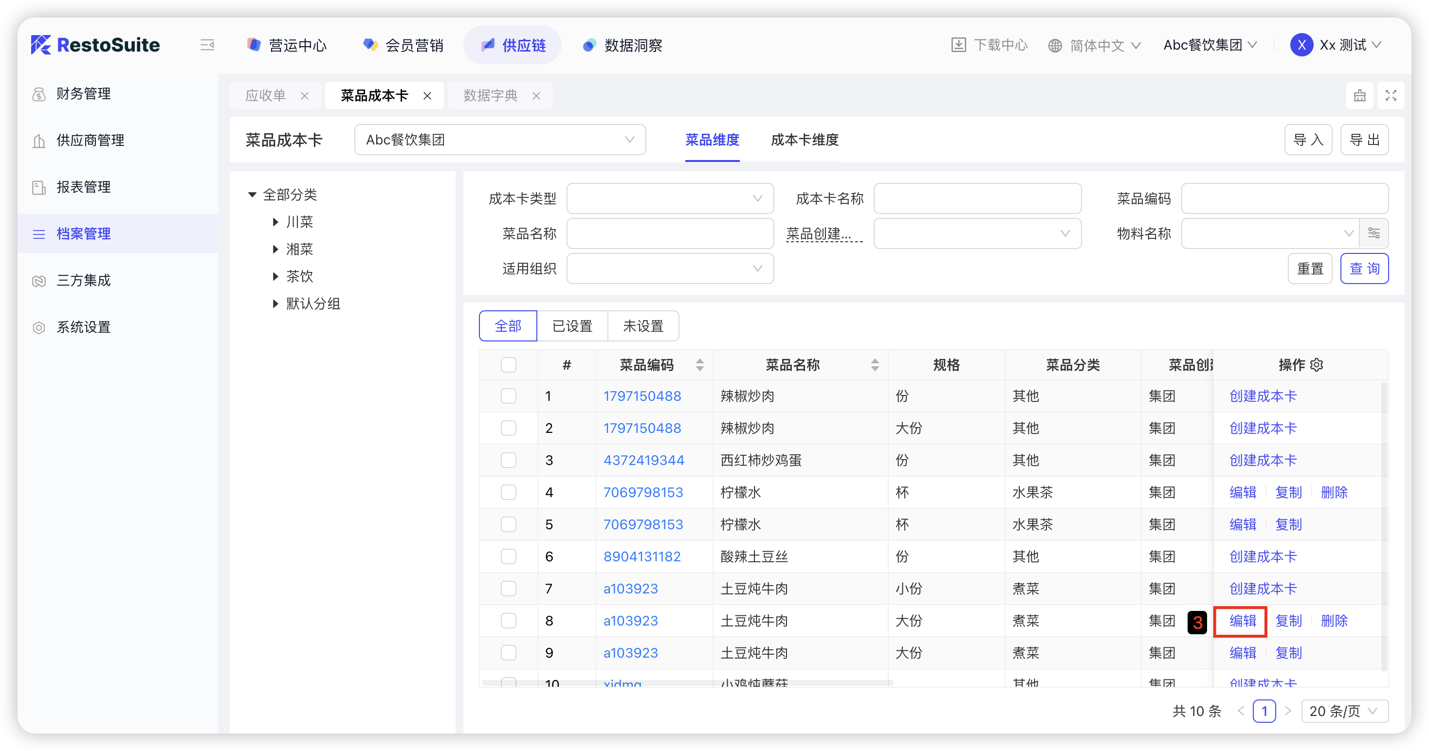Open Finance Management (财务管理) in sidebar
The width and height of the screenshot is (1429, 751).
pyautogui.click(x=83, y=94)
